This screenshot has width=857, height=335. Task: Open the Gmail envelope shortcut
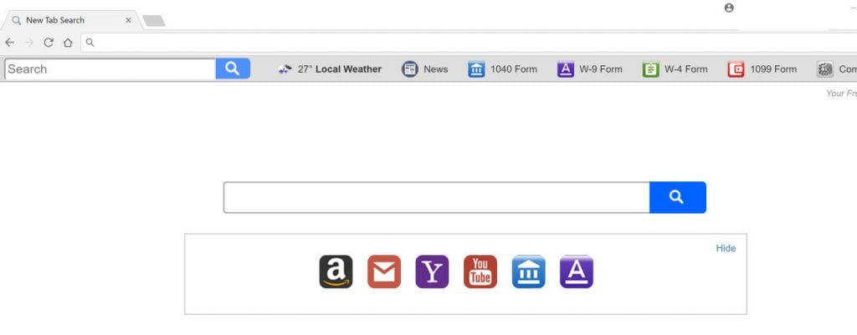point(383,272)
